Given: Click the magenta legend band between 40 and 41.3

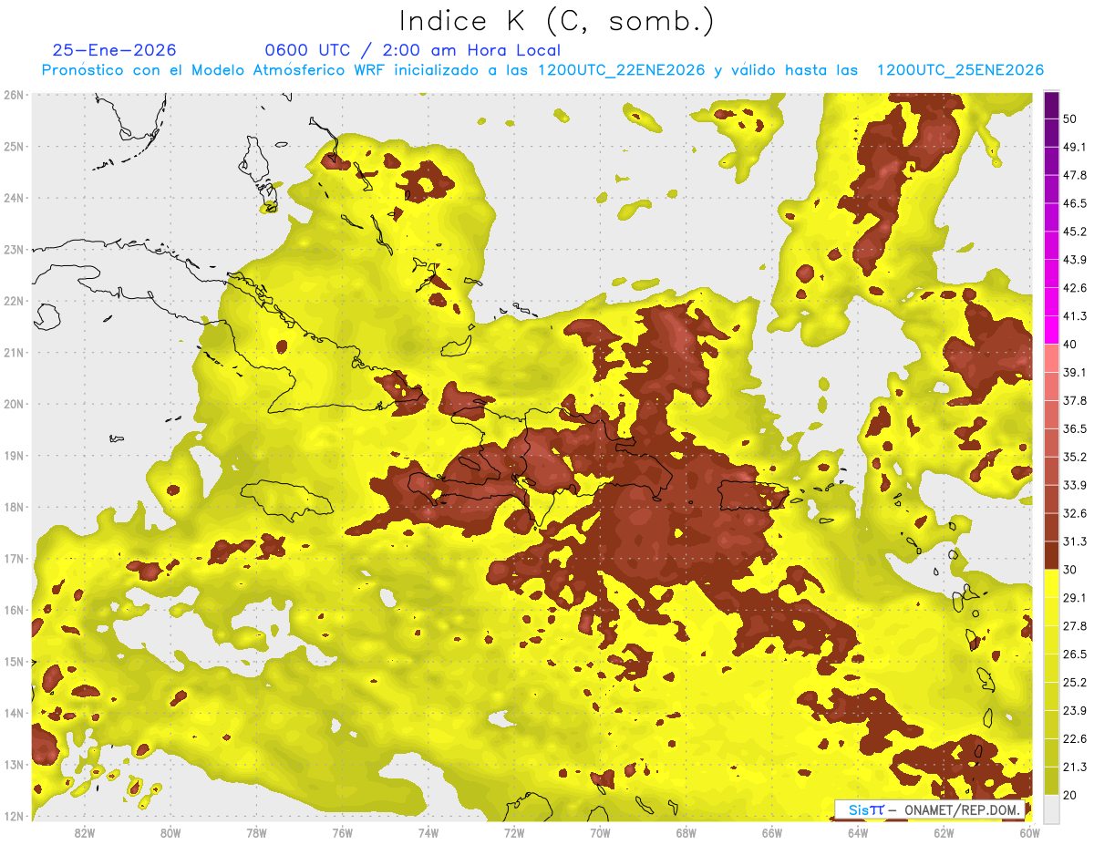Looking at the screenshot, I should 1051,330.
